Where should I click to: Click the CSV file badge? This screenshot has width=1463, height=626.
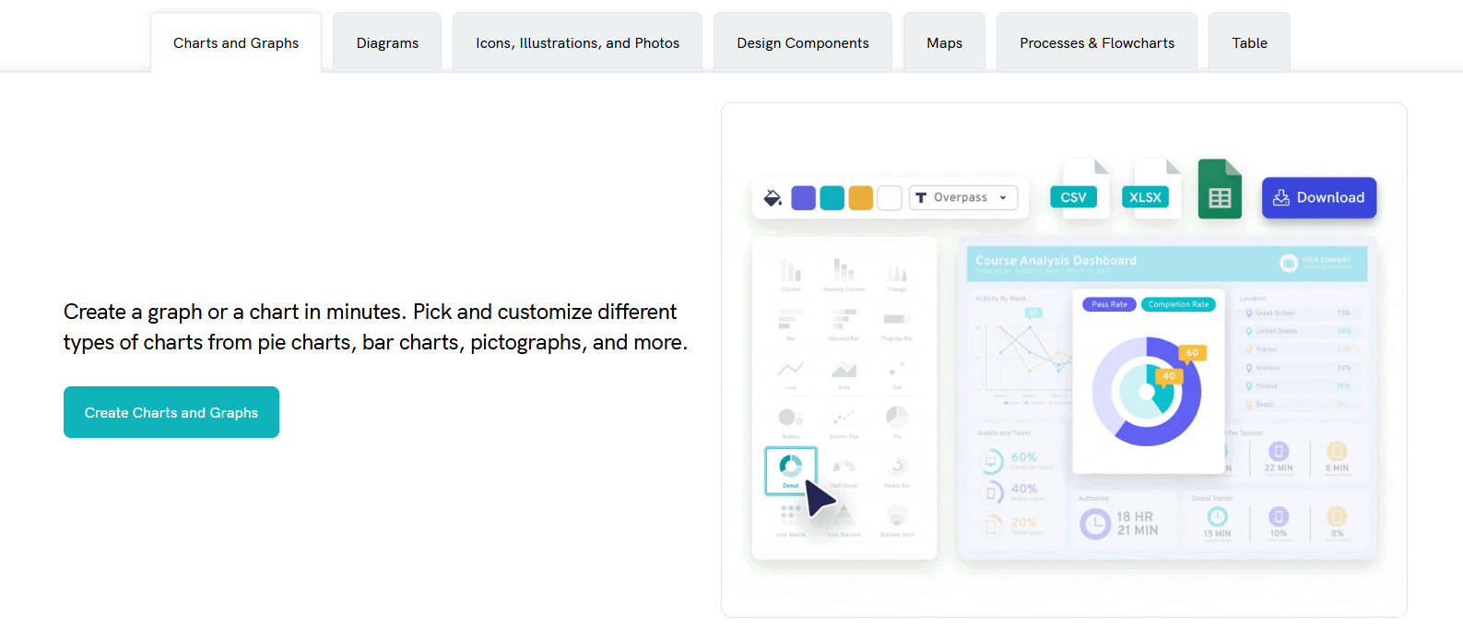(x=1073, y=196)
